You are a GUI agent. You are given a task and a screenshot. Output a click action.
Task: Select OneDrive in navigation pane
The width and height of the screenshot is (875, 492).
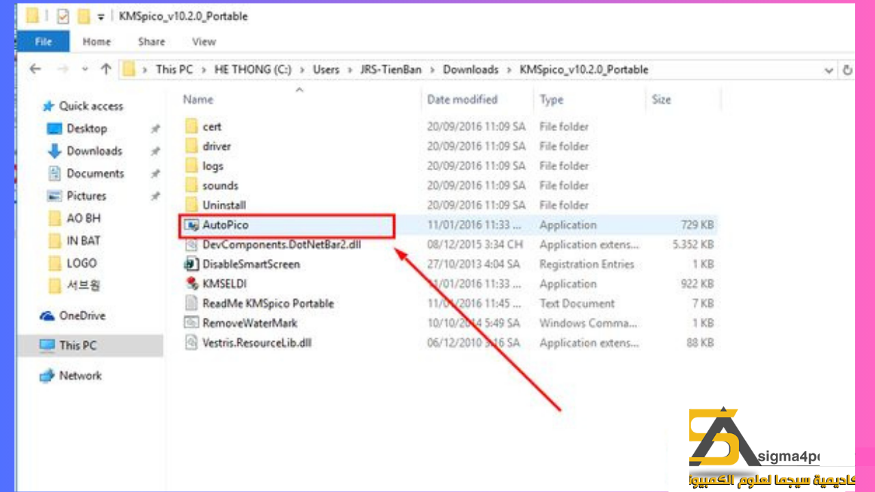click(82, 316)
